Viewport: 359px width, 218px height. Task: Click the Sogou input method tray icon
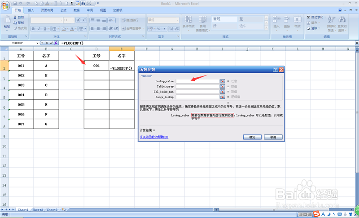[x=317, y=214]
